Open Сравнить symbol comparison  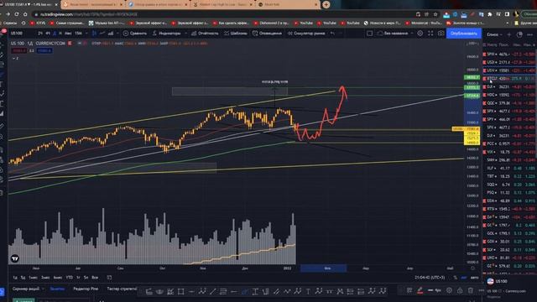pos(134,34)
